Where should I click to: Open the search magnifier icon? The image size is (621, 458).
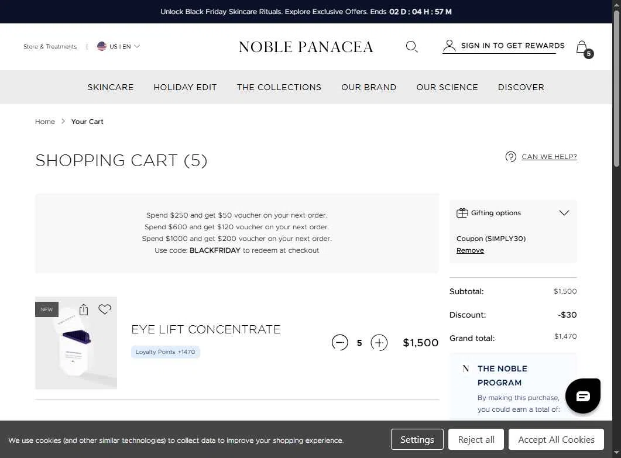[411, 47]
